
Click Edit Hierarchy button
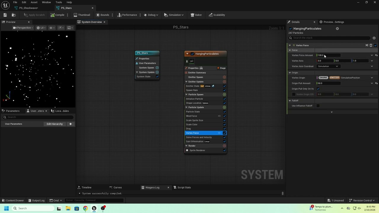[x=55, y=124]
